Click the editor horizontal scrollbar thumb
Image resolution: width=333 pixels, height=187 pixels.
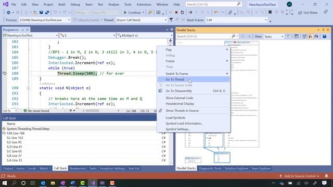pos(93,111)
